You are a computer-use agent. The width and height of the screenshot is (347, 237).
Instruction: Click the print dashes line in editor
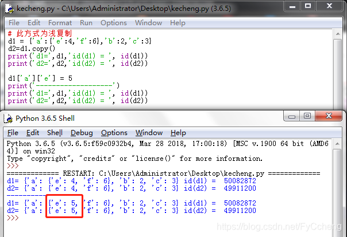tap(64, 86)
